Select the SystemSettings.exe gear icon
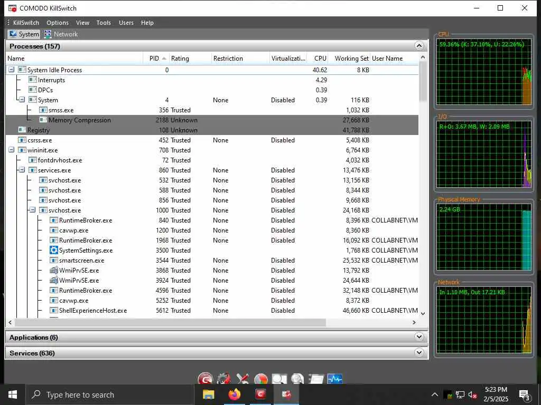Image resolution: width=541 pixels, height=405 pixels. [53, 250]
